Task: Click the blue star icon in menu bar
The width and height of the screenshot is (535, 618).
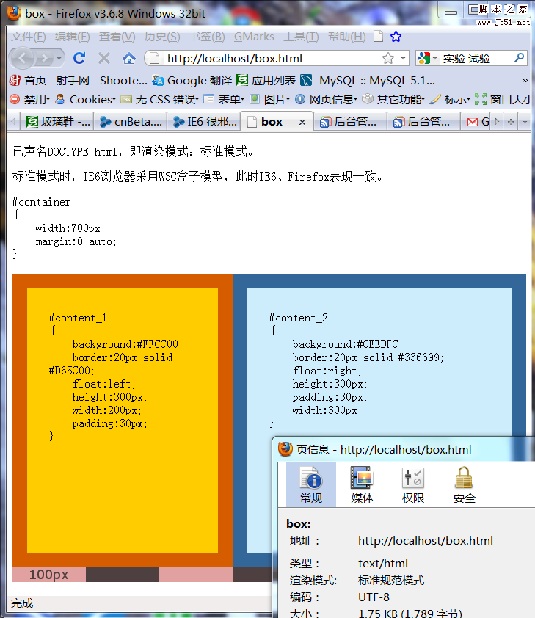Action: (396, 37)
